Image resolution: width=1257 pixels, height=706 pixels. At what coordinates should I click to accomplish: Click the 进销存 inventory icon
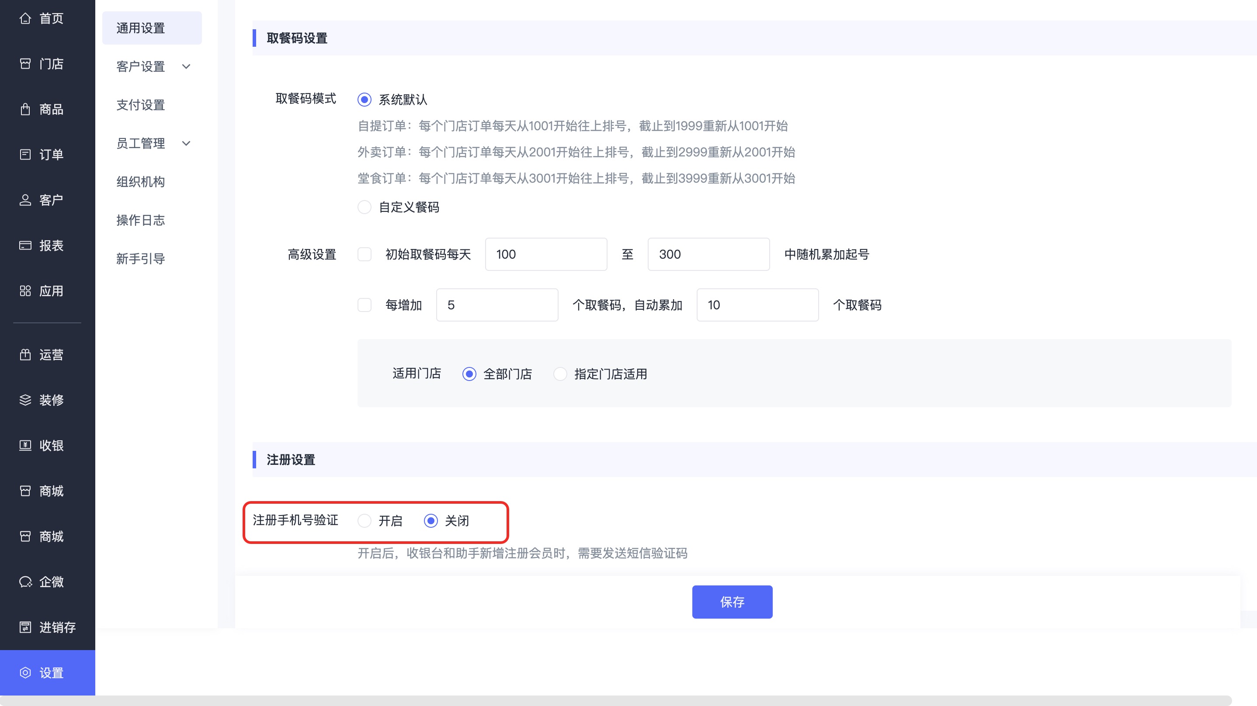click(x=25, y=627)
